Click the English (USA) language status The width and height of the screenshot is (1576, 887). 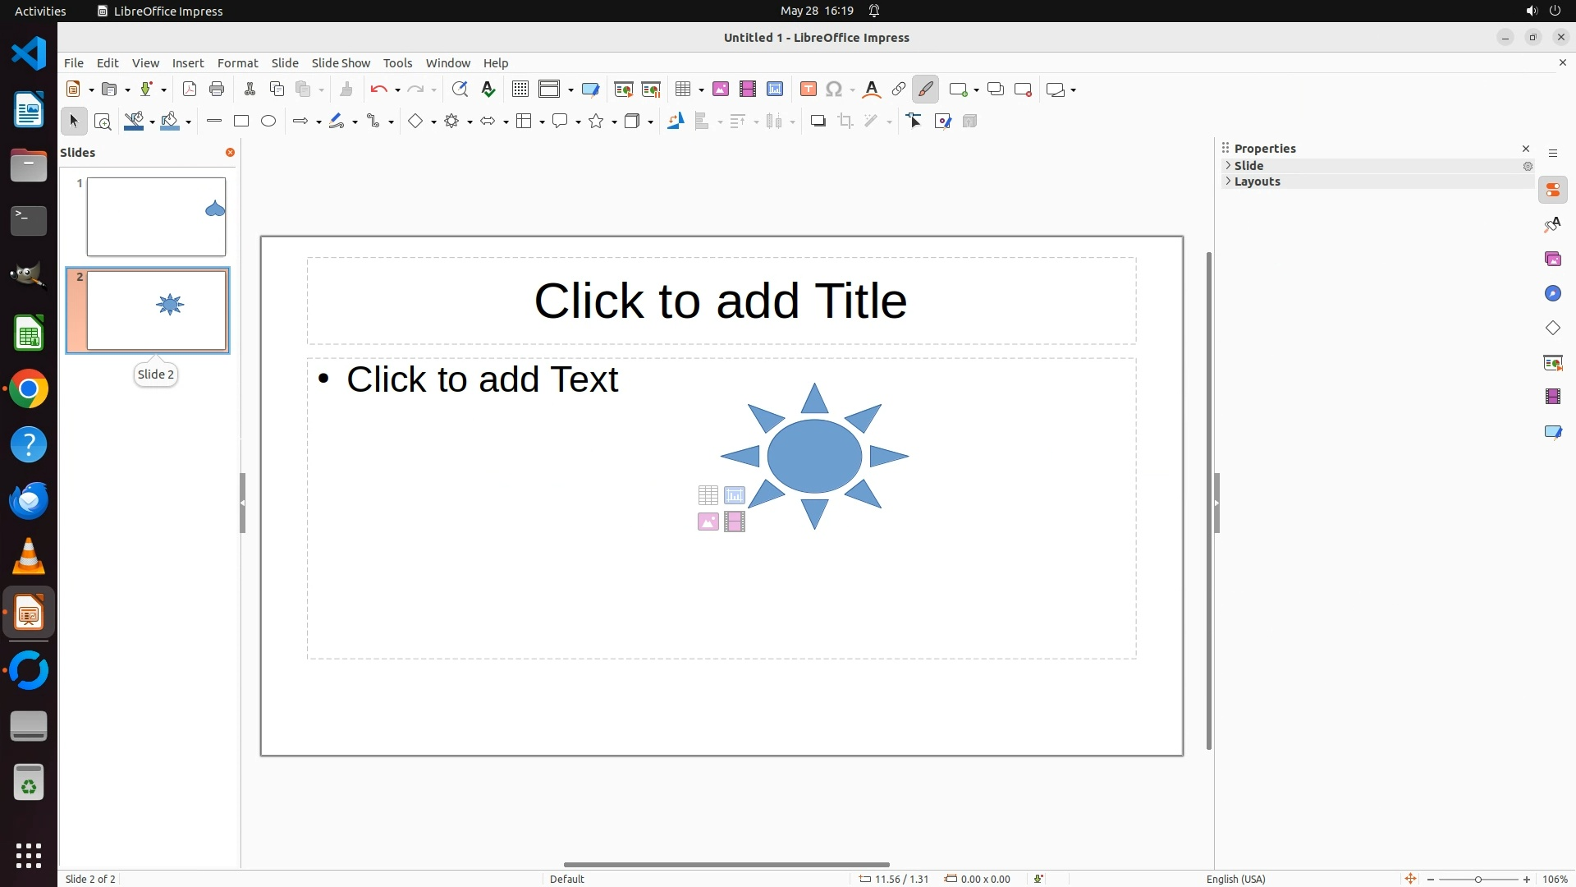click(1235, 879)
